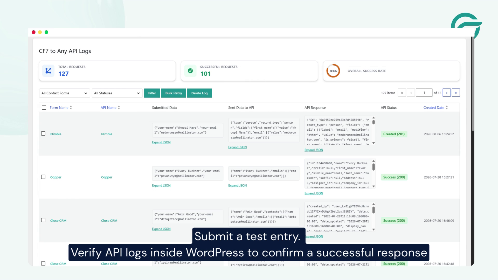Open Close CRM form link dated 16:46:09

point(58,221)
